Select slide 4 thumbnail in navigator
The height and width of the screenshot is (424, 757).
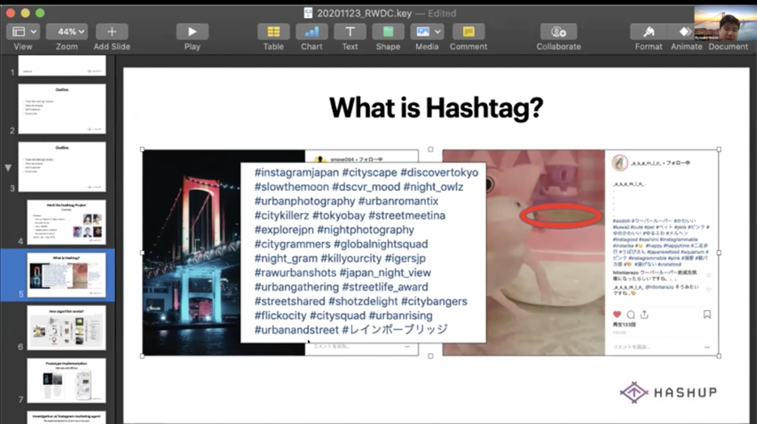coord(66,222)
